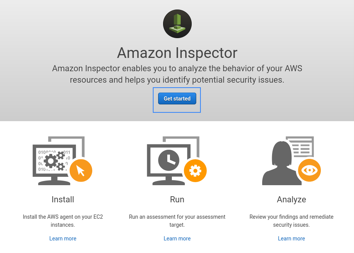Image resolution: width=354 pixels, height=253 pixels.
Task: Click the Review your findings description text
Action: [x=291, y=221]
